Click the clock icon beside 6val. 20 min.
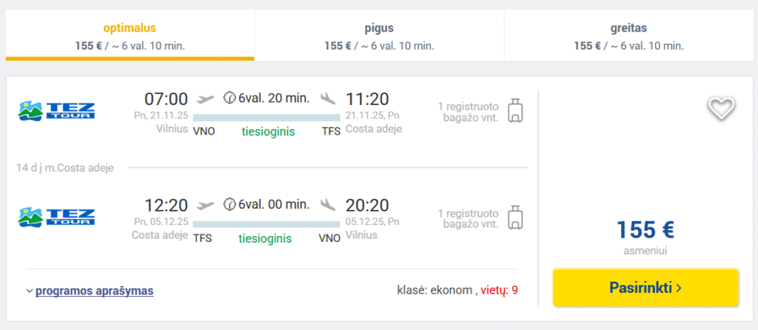Screen dimensions: 758x330 click(229, 98)
